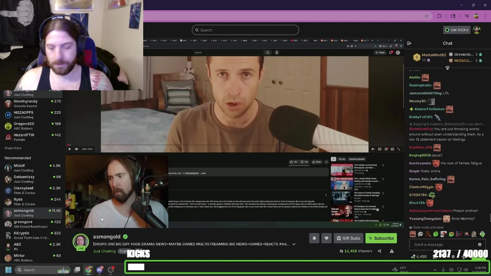Open Windows Start button

coord(8,270)
